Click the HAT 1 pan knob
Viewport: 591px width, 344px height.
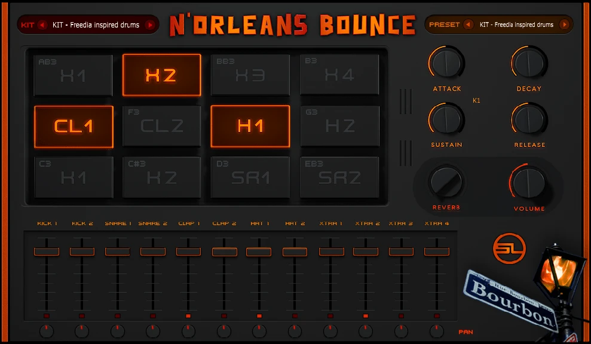(259, 331)
